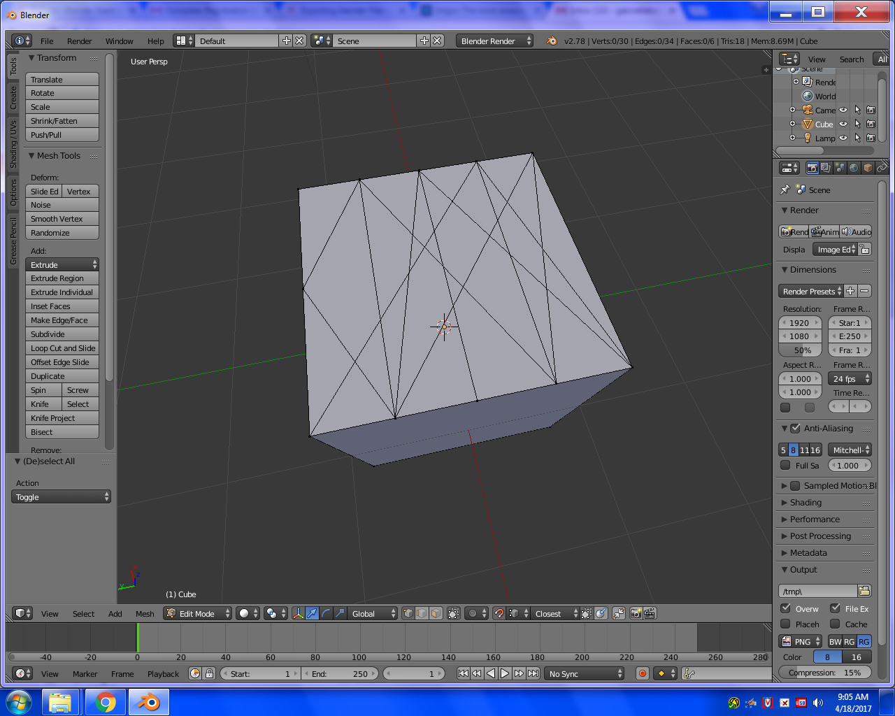
Task: Toggle the snap magnet icon
Action: pyautogui.click(x=499, y=613)
